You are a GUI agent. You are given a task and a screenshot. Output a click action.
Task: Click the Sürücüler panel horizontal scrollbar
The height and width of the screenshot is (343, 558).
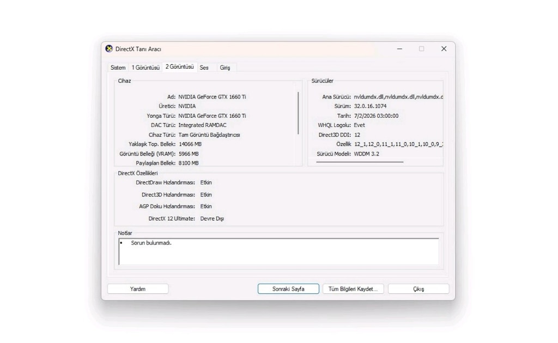pos(360,162)
